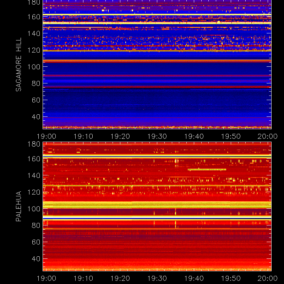This screenshot has width=284, height=284.
Task: Click the 19:00 time label under Sagamore Hill plot
Action: (47, 136)
